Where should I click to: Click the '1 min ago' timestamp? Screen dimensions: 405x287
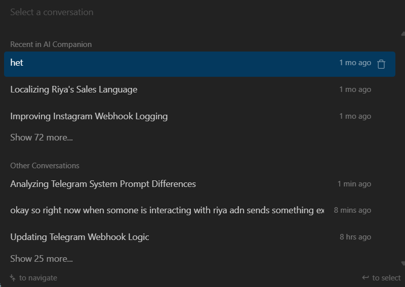click(x=354, y=184)
